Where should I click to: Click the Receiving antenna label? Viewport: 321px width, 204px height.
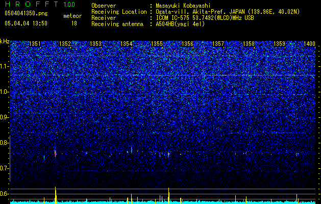117,24
